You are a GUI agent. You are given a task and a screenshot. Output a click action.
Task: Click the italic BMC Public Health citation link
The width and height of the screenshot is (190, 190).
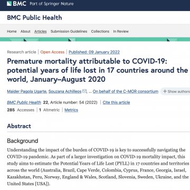pos(24,102)
